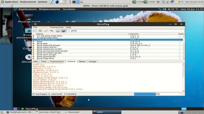Select the fr-gimp-help-html package row
The width and height of the screenshot is (204, 114).
pyautogui.click(x=107, y=40)
